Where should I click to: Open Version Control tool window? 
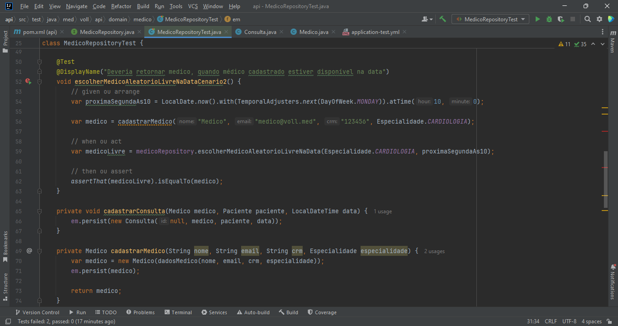tap(37, 312)
